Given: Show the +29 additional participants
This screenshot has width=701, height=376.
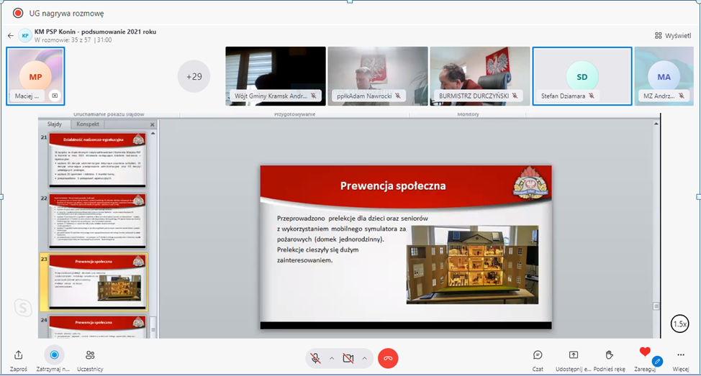Looking at the screenshot, I should [194, 76].
